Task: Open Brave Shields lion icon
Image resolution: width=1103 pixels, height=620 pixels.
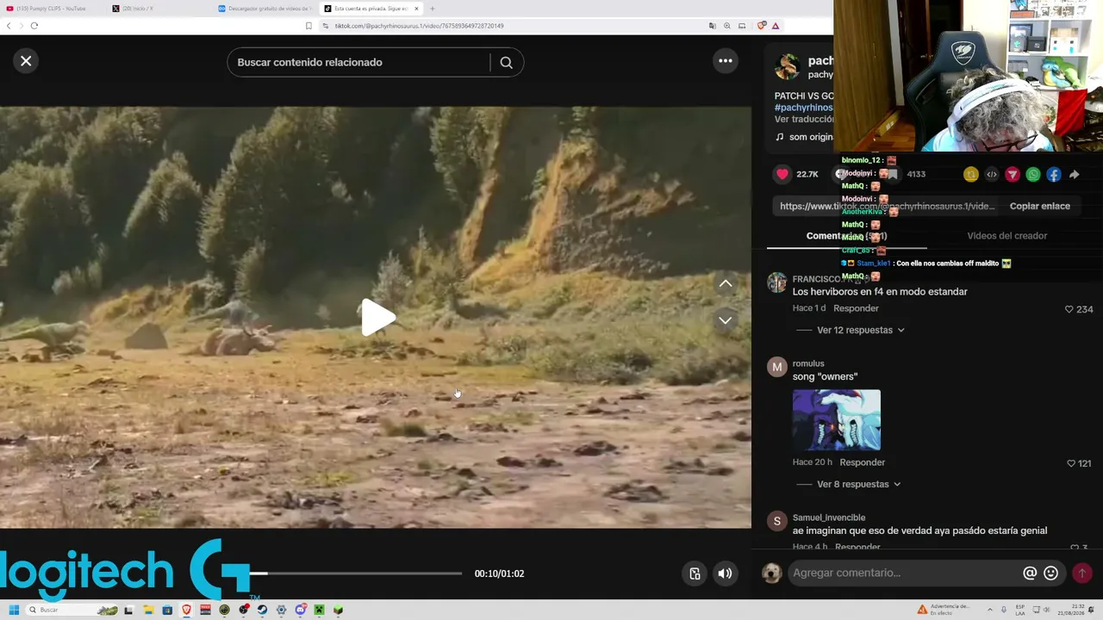Action: pyautogui.click(x=762, y=26)
